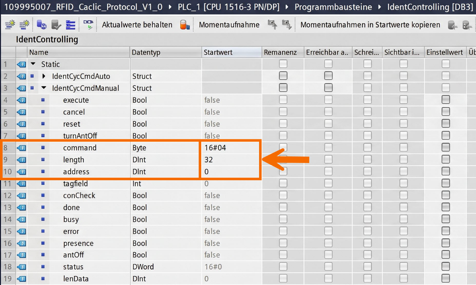
Task: Click the tag icon in the Static row
Action: [22, 64]
